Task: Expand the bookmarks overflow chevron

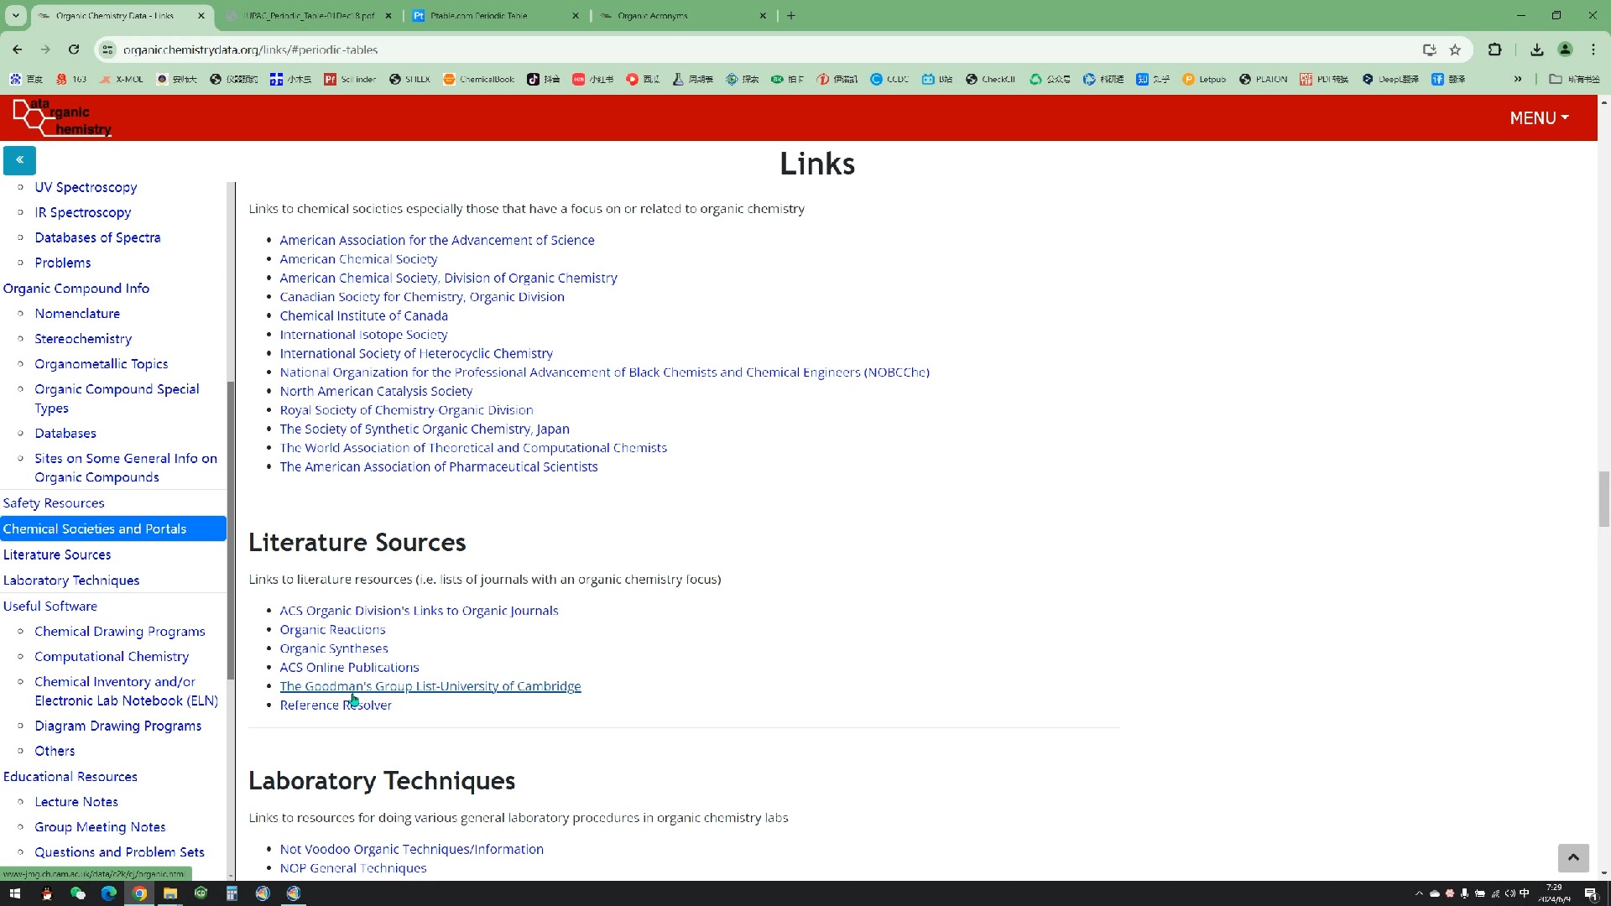Action: tap(1518, 79)
